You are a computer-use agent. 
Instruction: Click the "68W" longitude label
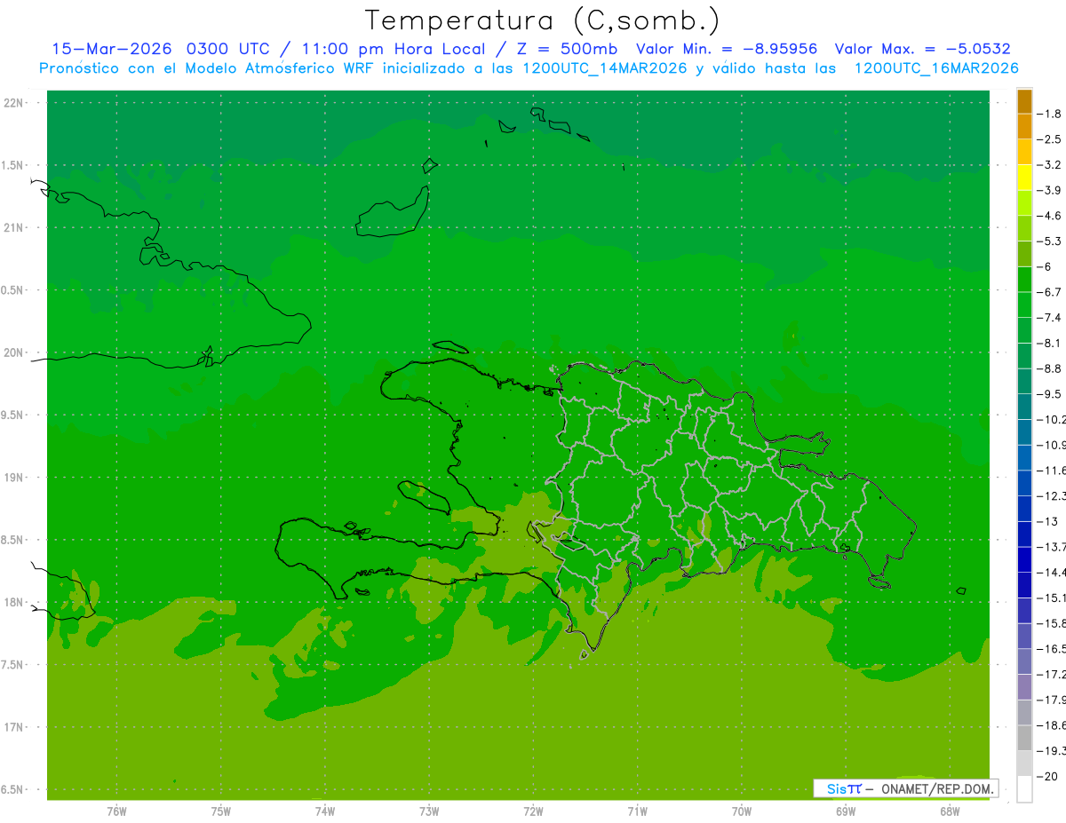coord(950,811)
